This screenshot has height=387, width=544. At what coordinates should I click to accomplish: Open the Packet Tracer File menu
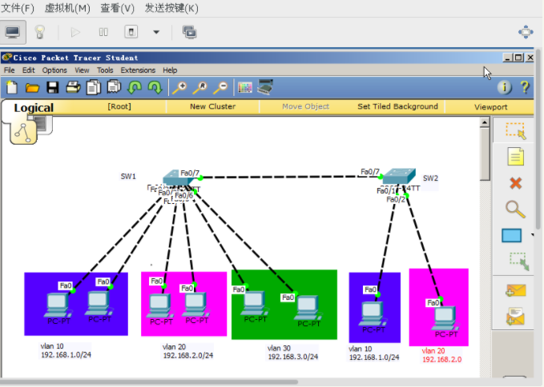10,70
